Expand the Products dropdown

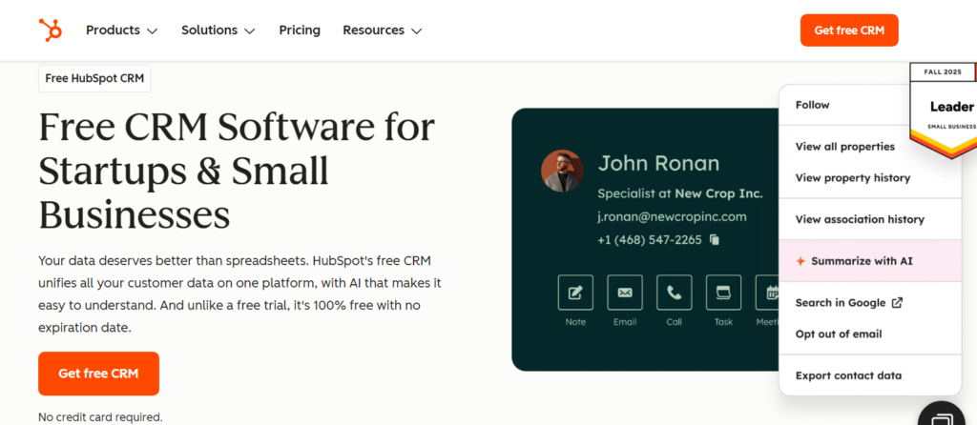coord(122,30)
